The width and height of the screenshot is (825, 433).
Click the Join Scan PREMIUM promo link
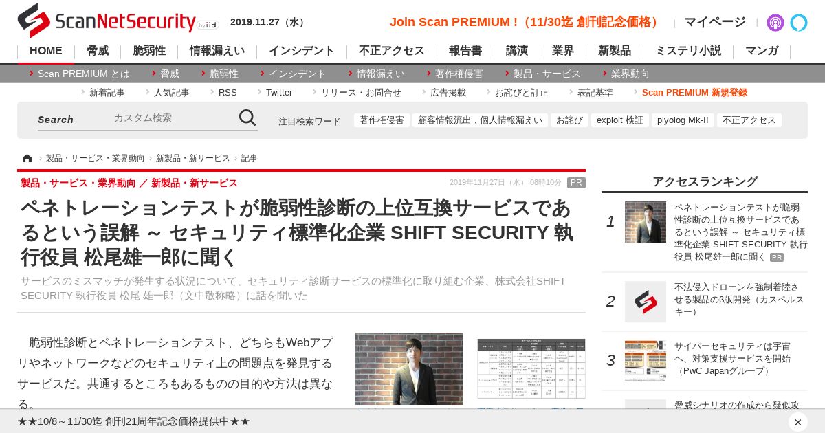tap(525, 22)
